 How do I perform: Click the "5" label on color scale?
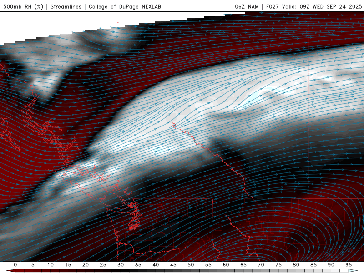click(x=33, y=265)
